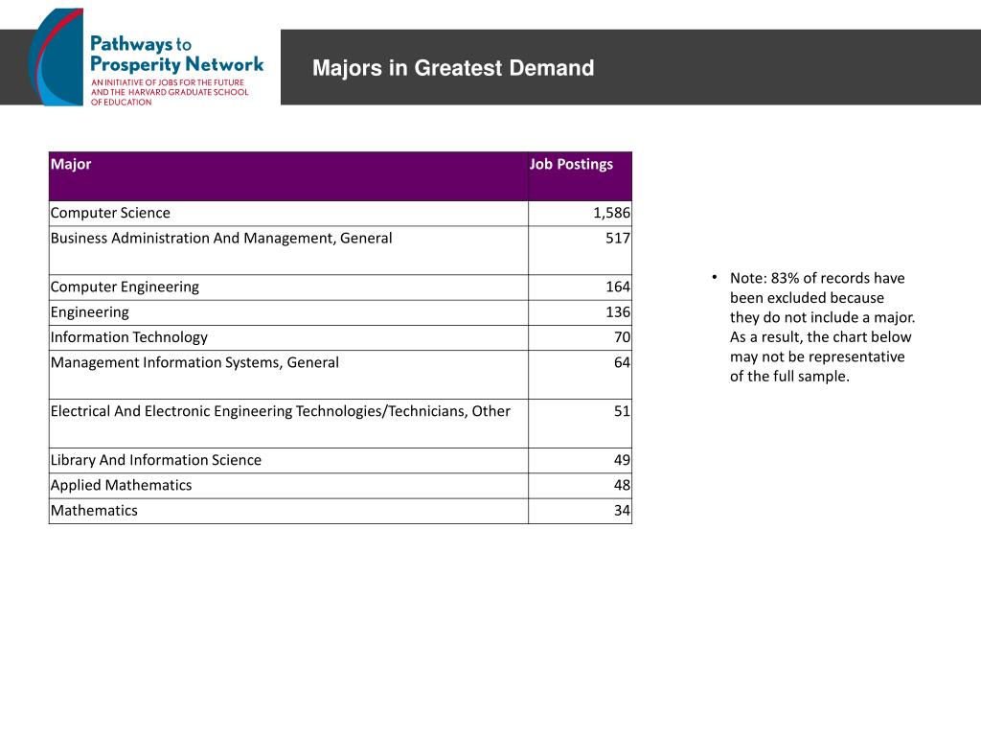
Task: Select the 'Computer Science' cell
Action: tap(288, 214)
